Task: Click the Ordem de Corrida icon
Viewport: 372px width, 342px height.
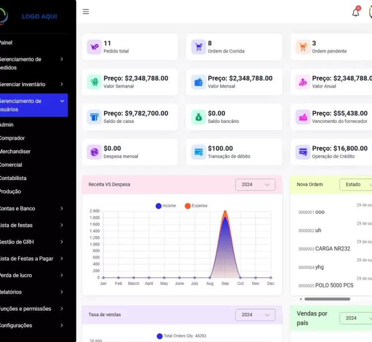Action: [x=198, y=47]
